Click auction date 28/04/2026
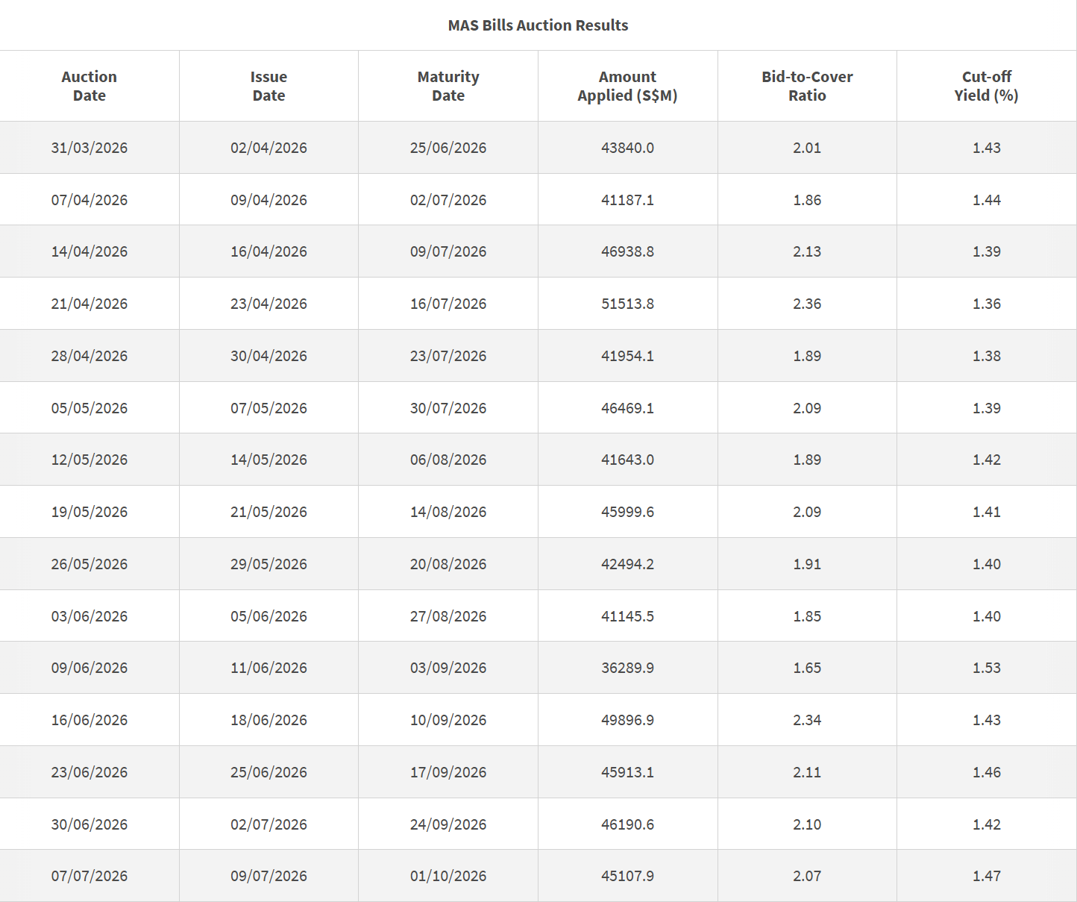 [x=90, y=356]
